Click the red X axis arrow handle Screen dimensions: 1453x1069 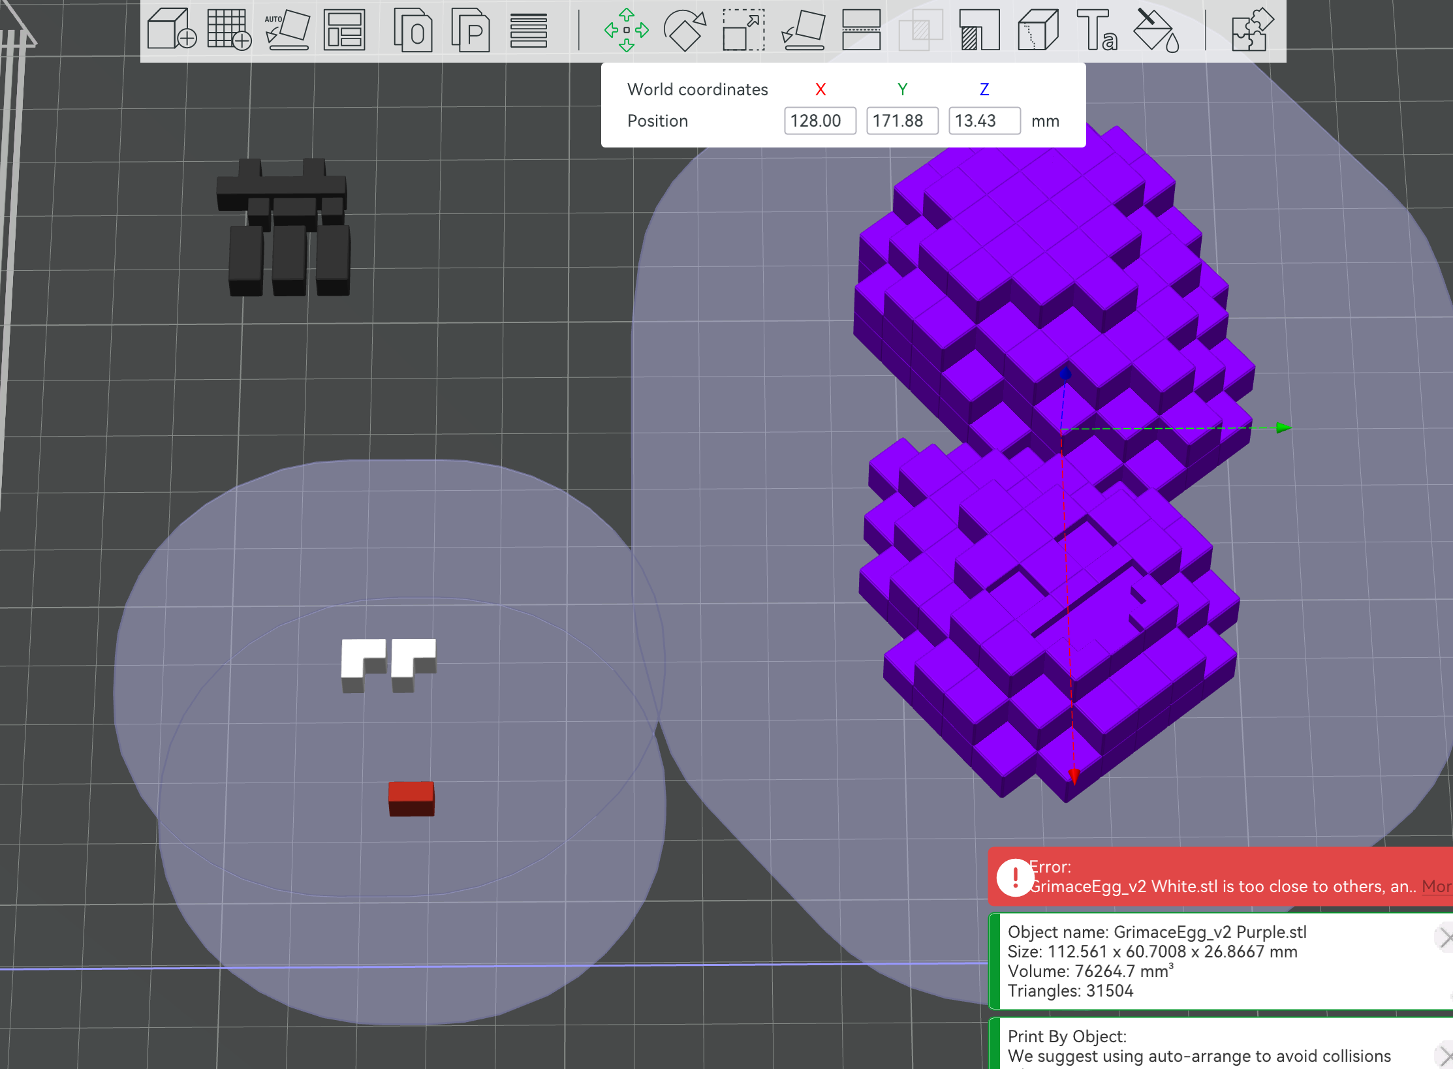pyautogui.click(x=1074, y=776)
